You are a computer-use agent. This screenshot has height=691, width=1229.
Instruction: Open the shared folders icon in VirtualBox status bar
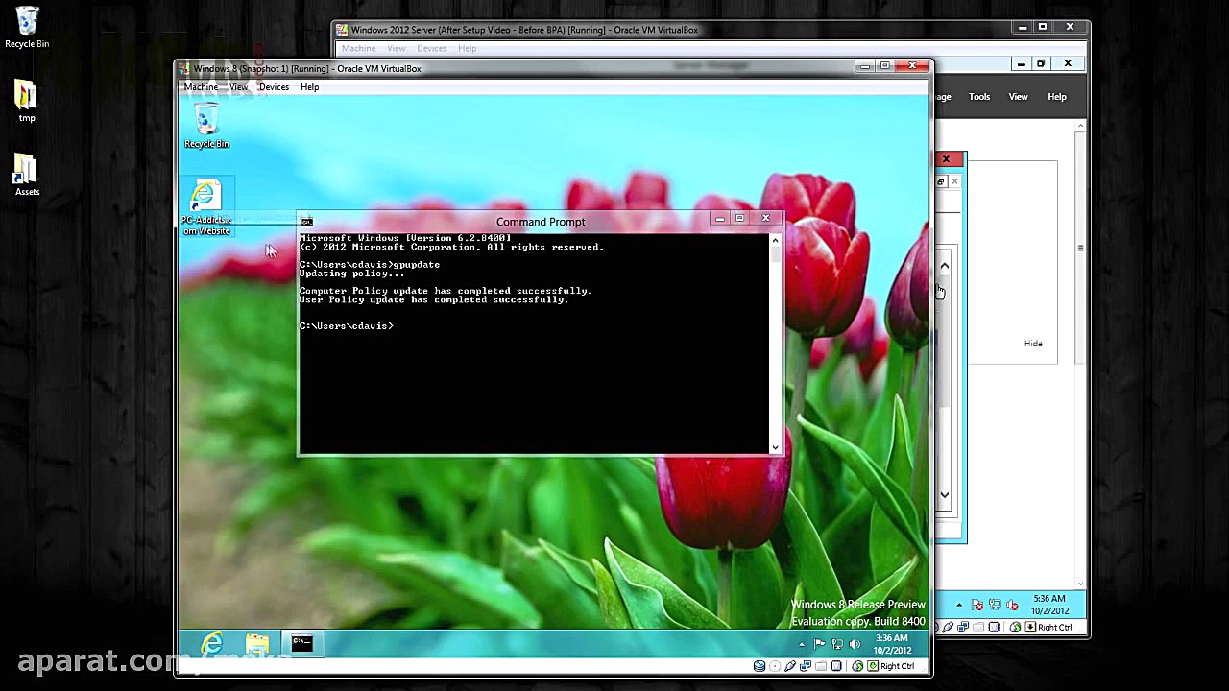[x=820, y=665]
